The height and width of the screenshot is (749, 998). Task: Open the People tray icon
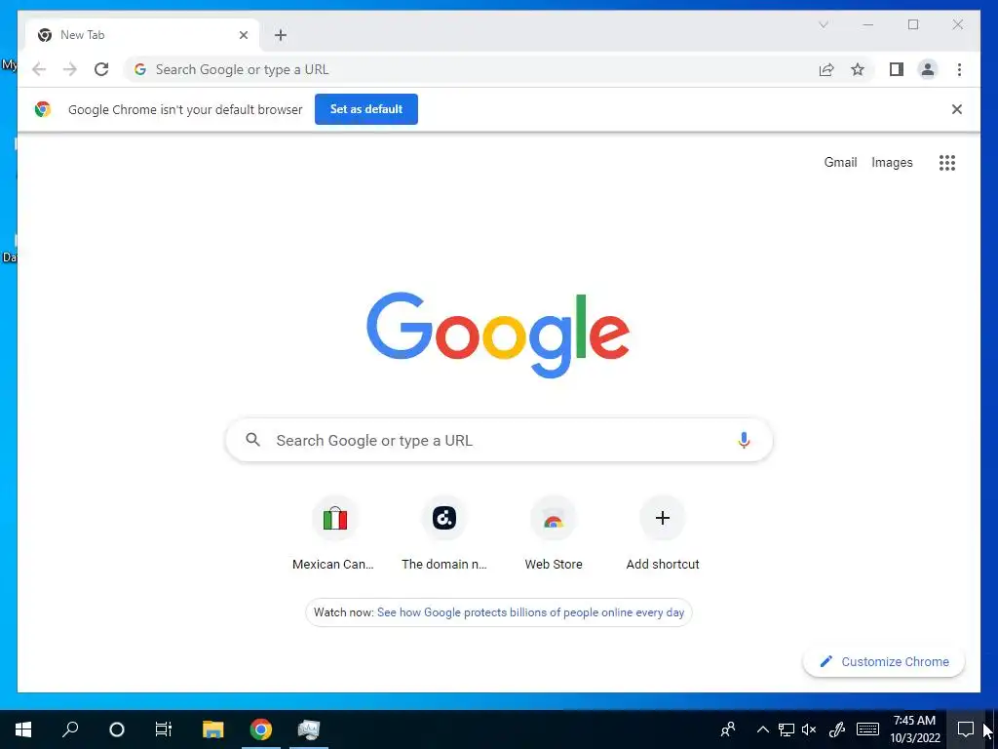pos(728,729)
